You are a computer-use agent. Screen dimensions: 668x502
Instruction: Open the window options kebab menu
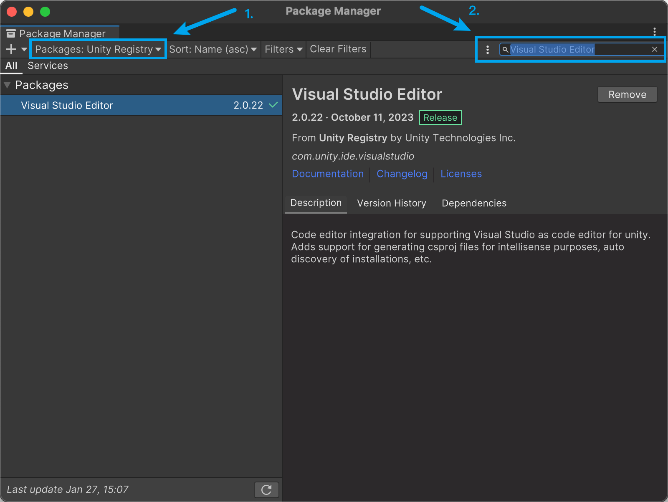click(x=654, y=31)
